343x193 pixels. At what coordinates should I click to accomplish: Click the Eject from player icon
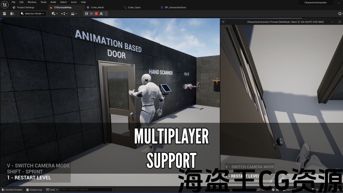(x=101, y=13)
